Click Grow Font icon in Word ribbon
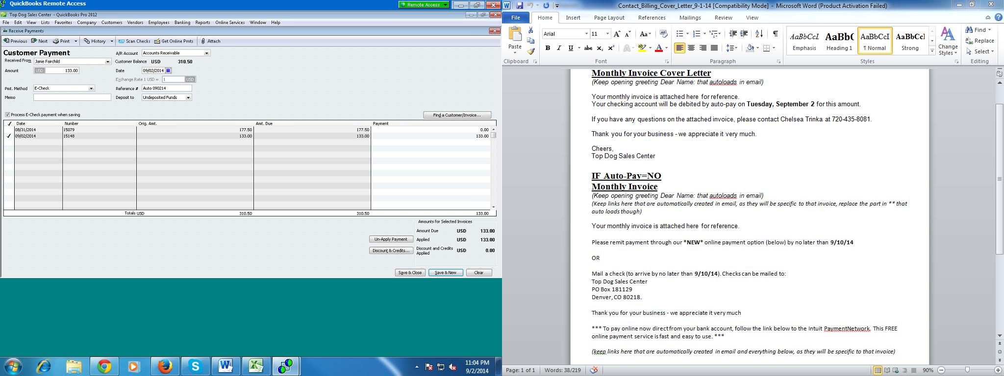Image resolution: width=1004 pixels, height=376 pixels. (x=617, y=34)
